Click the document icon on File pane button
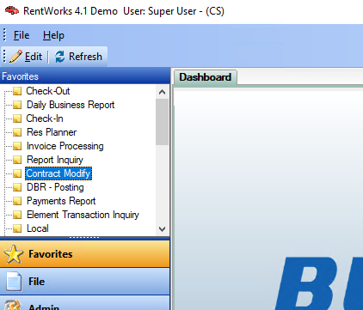The width and height of the screenshot is (363, 310). (x=14, y=282)
